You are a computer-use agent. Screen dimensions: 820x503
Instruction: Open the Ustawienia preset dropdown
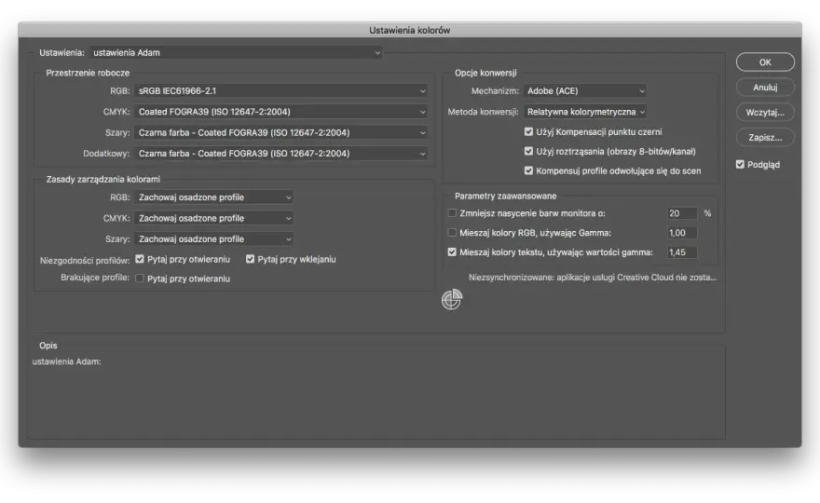[x=236, y=52]
